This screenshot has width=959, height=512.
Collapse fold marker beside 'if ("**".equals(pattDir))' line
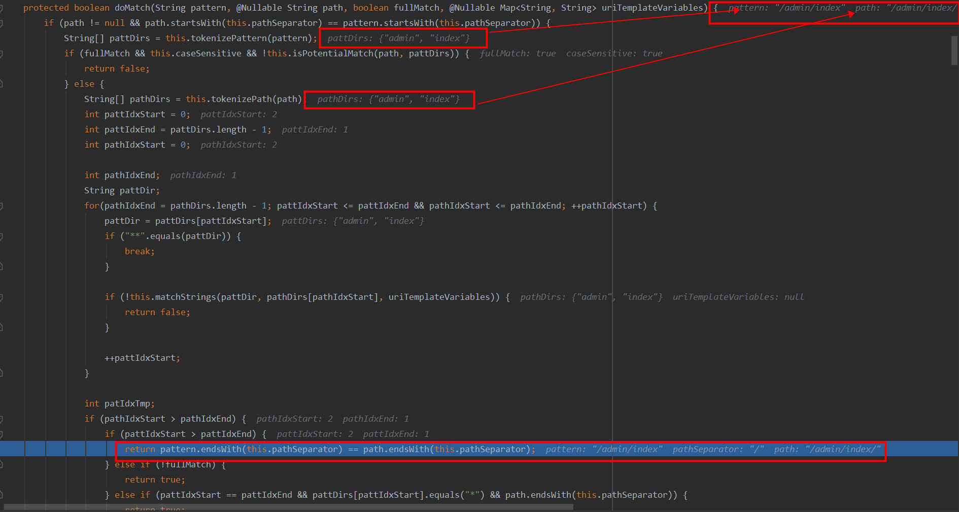(x=2, y=236)
